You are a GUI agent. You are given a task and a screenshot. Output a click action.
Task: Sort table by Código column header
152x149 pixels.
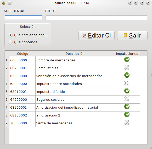coord(22,54)
